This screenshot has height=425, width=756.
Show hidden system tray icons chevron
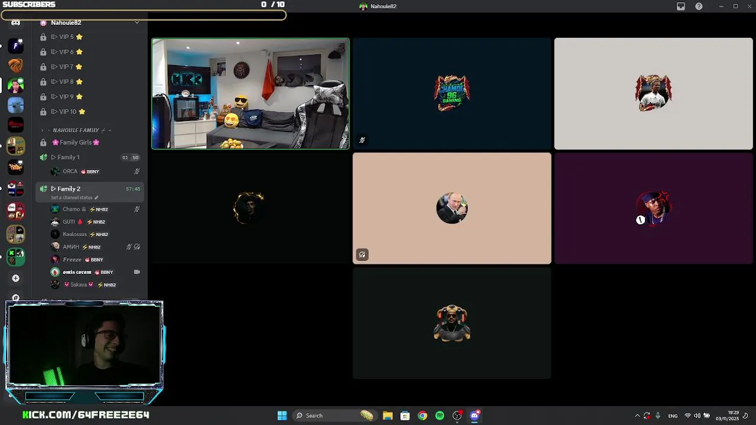[x=637, y=416]
